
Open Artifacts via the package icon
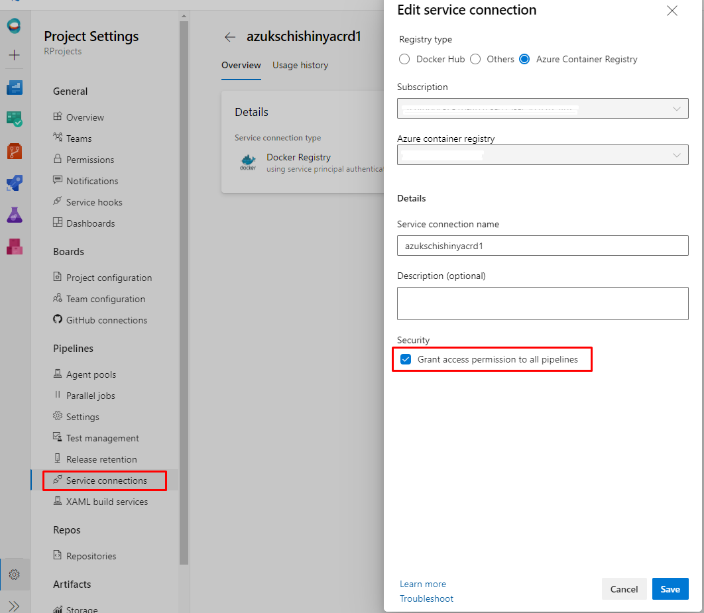(x=15, y=245)
